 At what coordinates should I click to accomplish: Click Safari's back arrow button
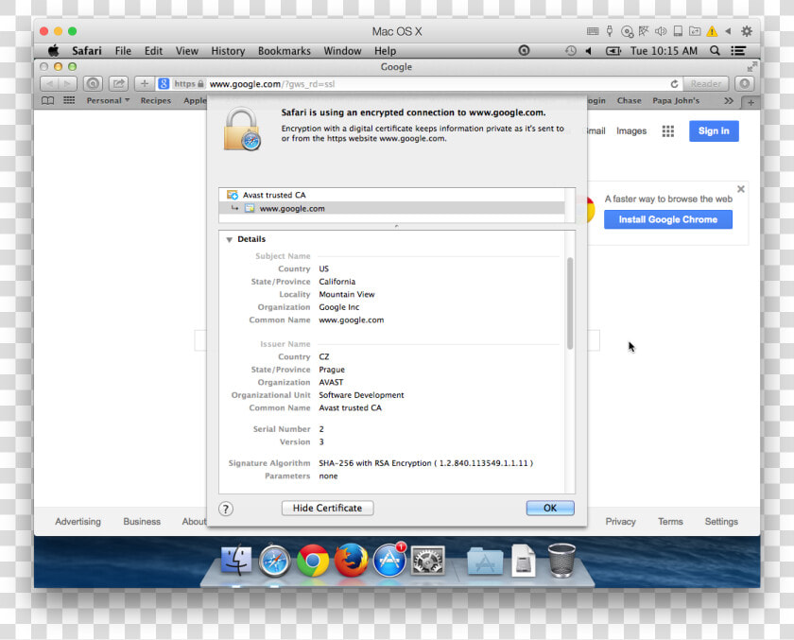point(49,83)
